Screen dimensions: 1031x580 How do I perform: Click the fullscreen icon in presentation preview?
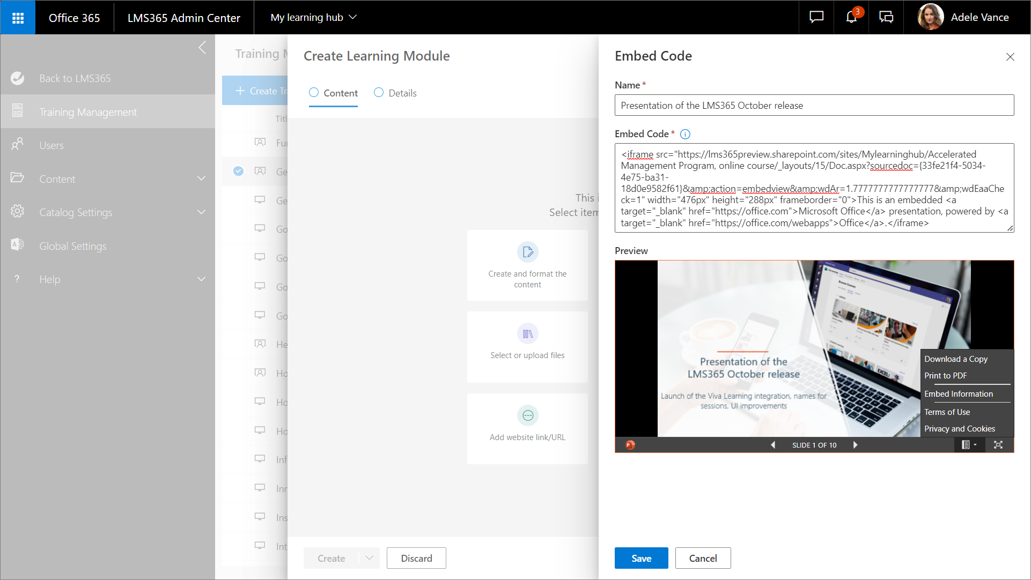click(x=998, y=445)
